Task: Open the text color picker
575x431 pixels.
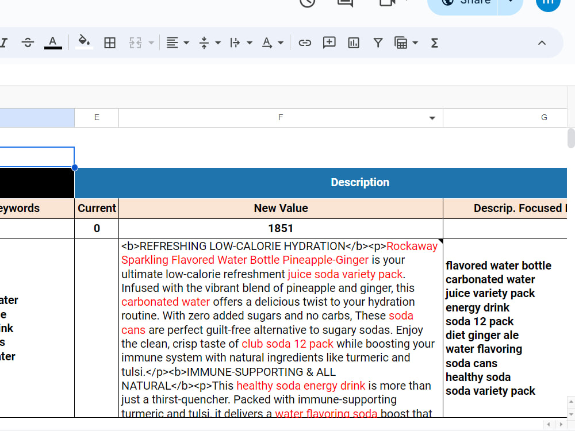Action: tap(53, 43)
